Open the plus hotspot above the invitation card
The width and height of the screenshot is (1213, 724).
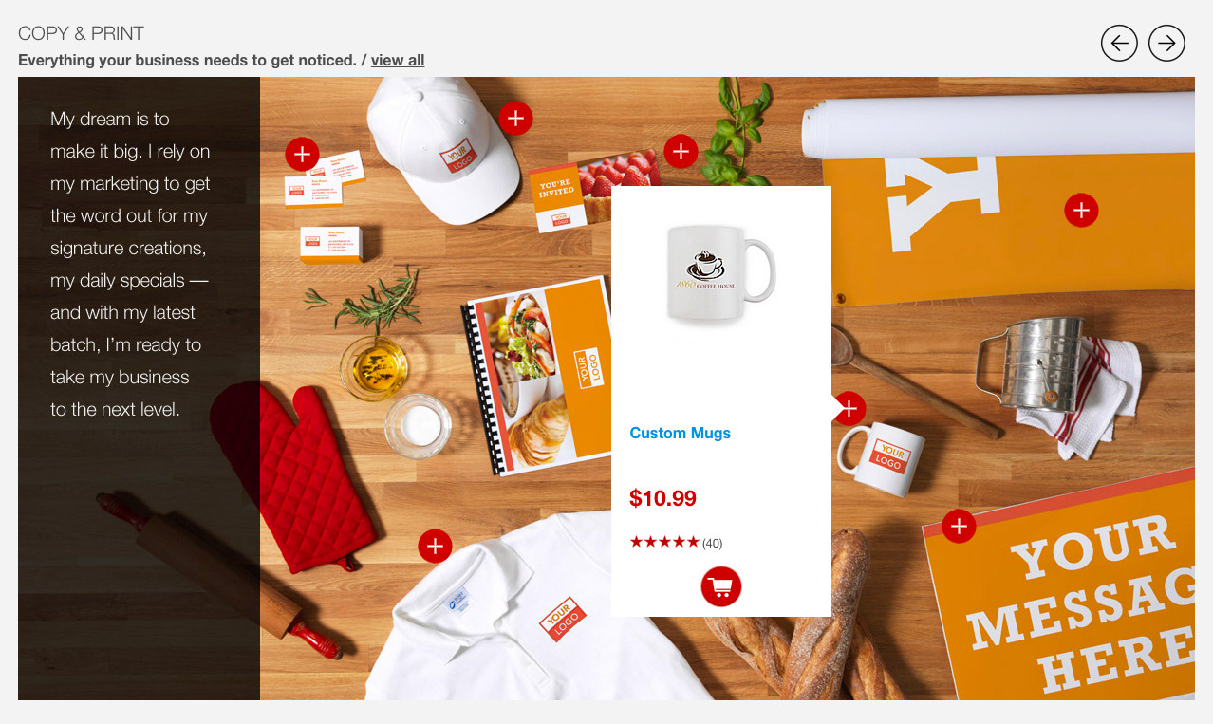coord(681,152)
